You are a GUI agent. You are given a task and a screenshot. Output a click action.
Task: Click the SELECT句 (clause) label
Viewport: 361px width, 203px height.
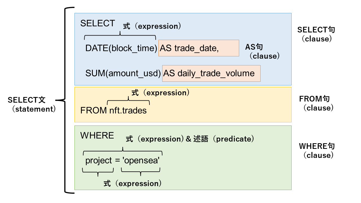[x=316, y=34]
